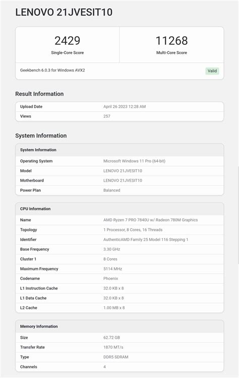Click the CPU Information table header

[119, 209]
